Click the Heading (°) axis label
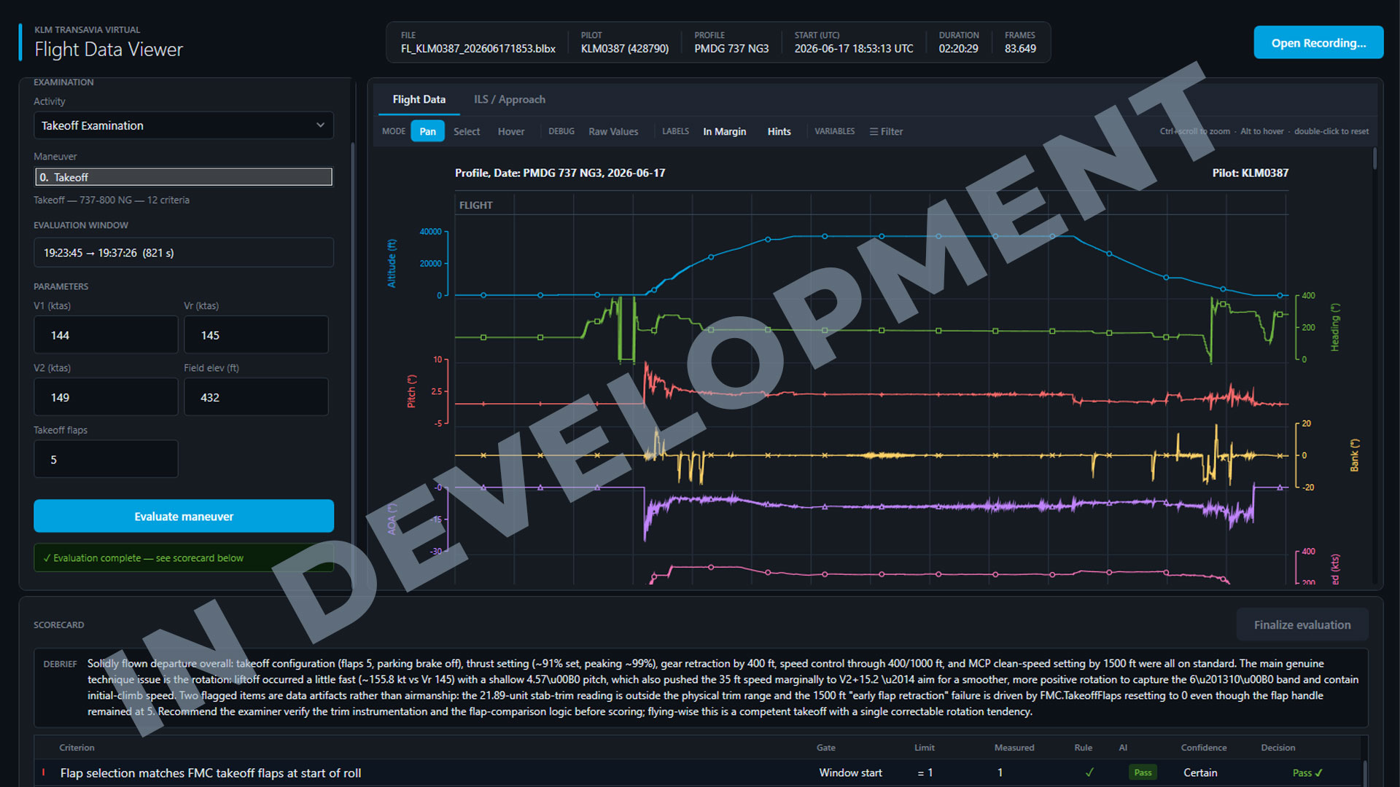 pos(1334,327)
